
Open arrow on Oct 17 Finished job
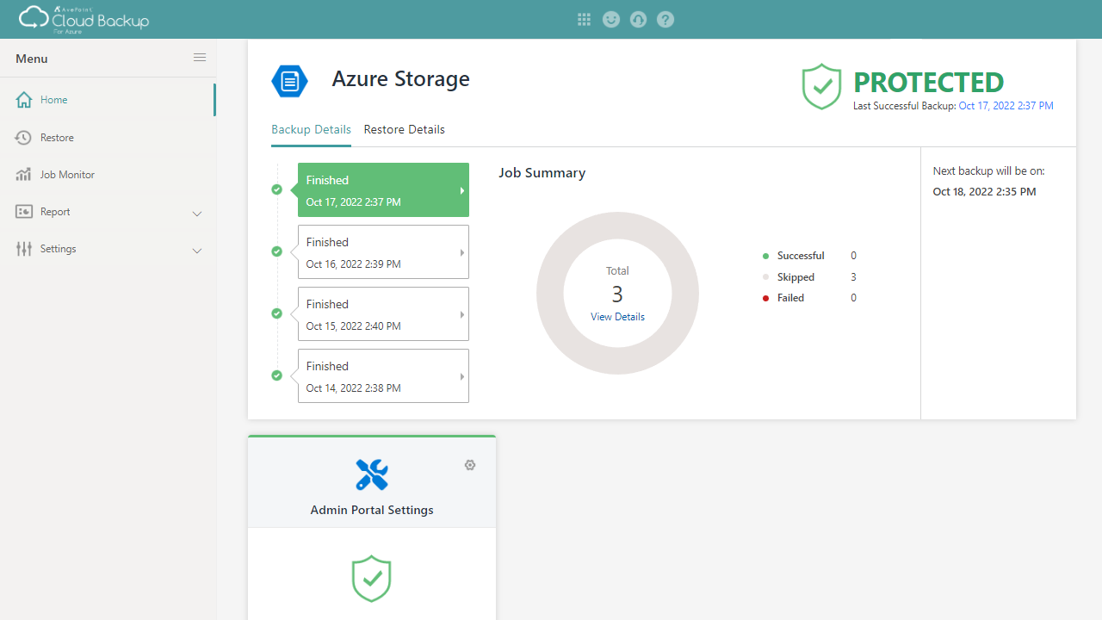(x=462, y=190)
